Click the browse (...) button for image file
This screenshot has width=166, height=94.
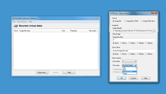(x=154, y=31)
